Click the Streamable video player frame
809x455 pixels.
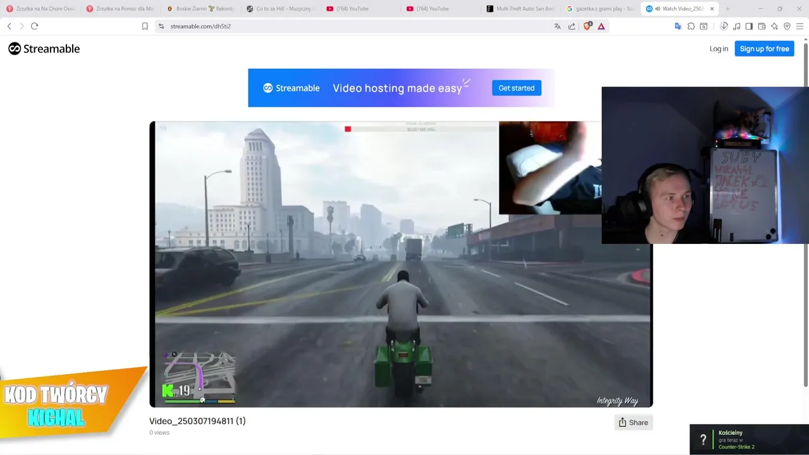click(x=401, y=264)
